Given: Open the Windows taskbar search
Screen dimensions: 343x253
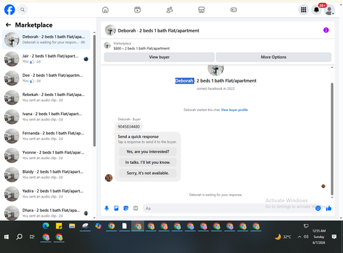Looking at the screenshot, I should tap(19, 237).
